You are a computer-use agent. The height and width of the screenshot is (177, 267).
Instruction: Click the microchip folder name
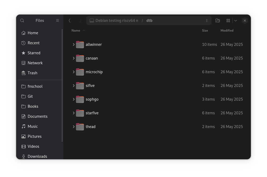click(94, 72)
